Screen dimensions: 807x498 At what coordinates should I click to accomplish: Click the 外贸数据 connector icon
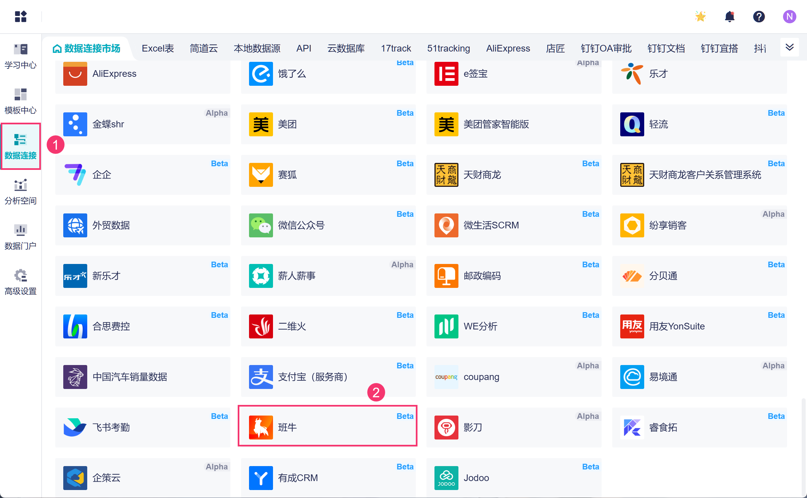pos(75,225)
